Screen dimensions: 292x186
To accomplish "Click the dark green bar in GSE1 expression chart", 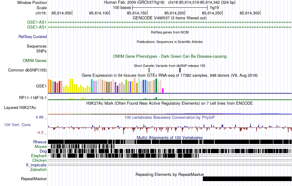I will 156,86.
